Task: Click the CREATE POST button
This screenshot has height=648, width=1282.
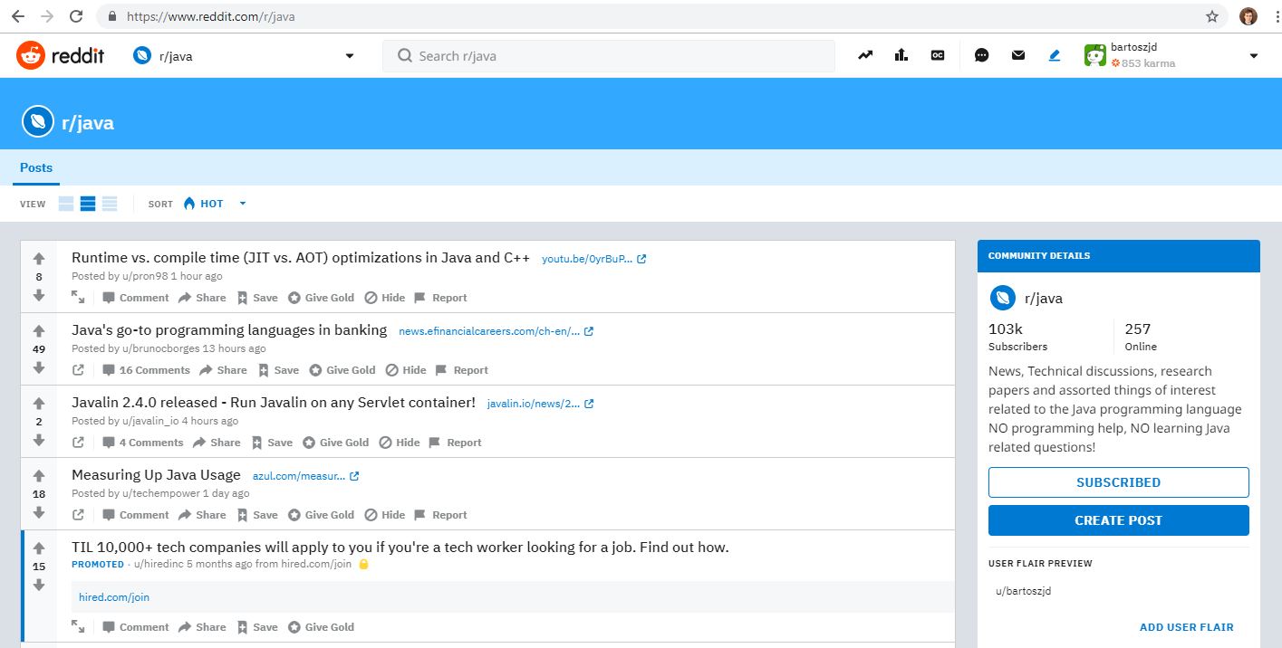Action: tap(1118, 519)
